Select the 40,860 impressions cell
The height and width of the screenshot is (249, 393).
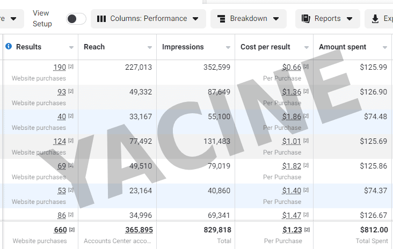click(x=219, y=191)
